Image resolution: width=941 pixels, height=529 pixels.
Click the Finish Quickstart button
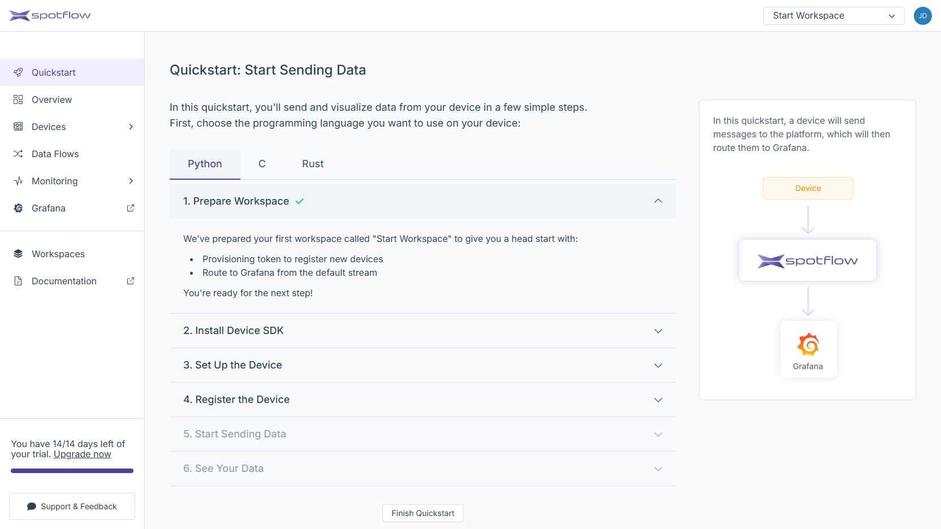[423, 513]
